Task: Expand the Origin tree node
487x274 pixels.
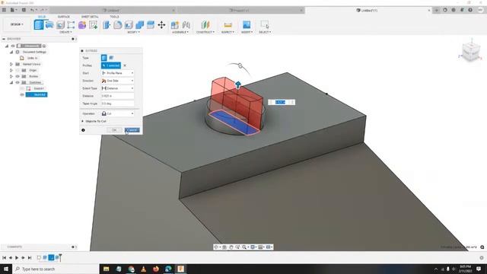Action: pyautogui.click(x=11, y=70)
